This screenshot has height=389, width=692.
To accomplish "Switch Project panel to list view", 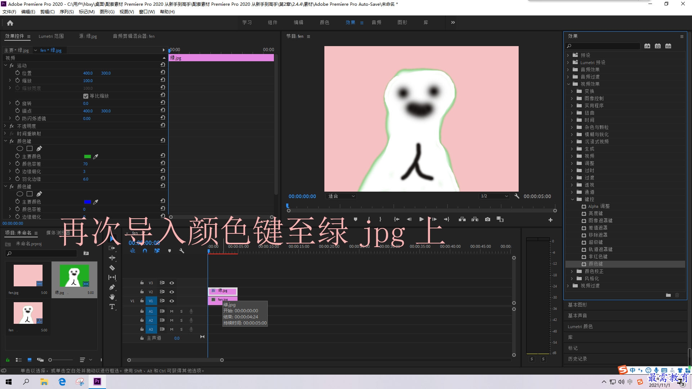I will click(x=19, y=360).
